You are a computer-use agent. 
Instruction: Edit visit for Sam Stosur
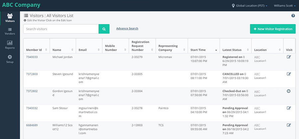coord(289,108)
